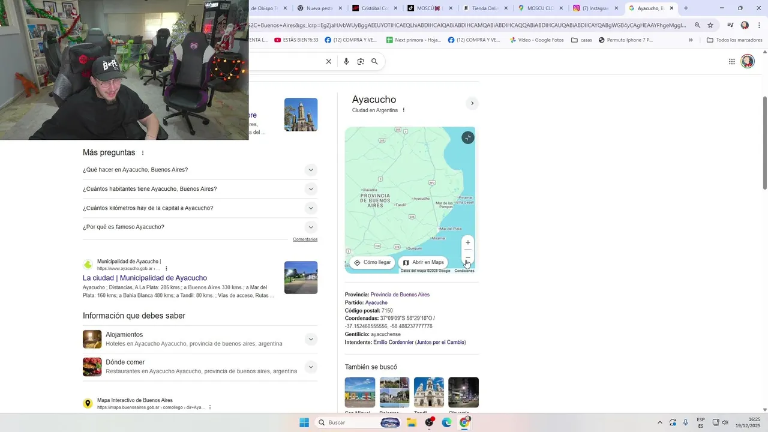Clear the Google search box with the X

[x=328, y=61]
